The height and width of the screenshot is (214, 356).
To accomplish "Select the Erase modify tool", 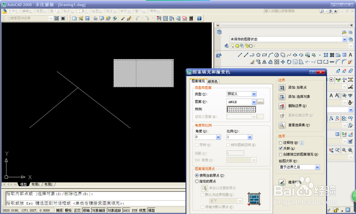I will click(252, 61).
